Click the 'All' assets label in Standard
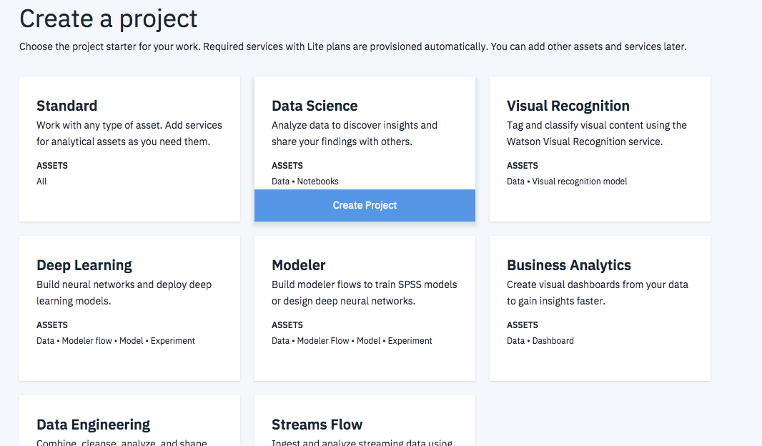 tap(41, 182)
